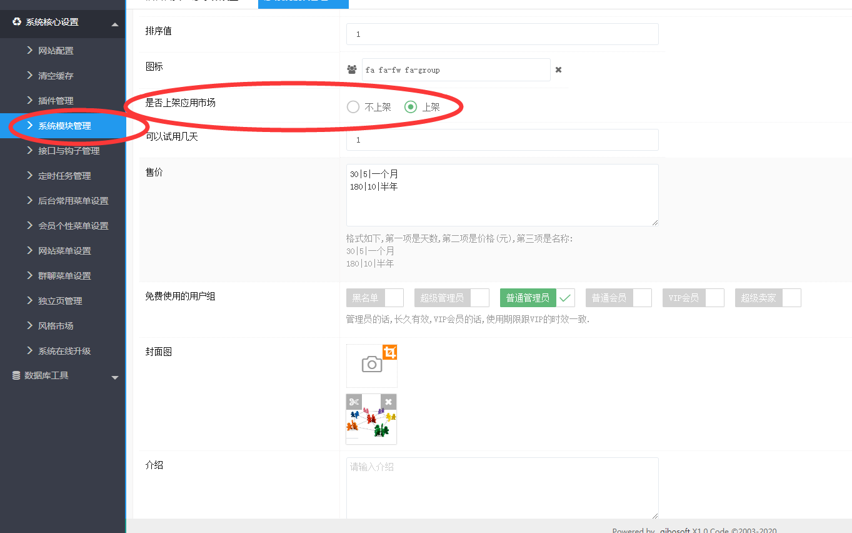The width and height of the screenshot is (852, 533).
Task: Click the 排序值 input field
Action: pyautogui.click(x=502, y=34)
